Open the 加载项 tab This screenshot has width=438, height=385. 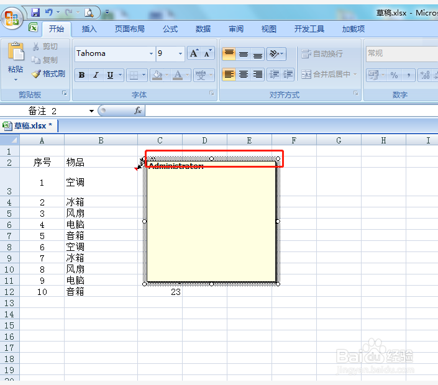[354, 29]
